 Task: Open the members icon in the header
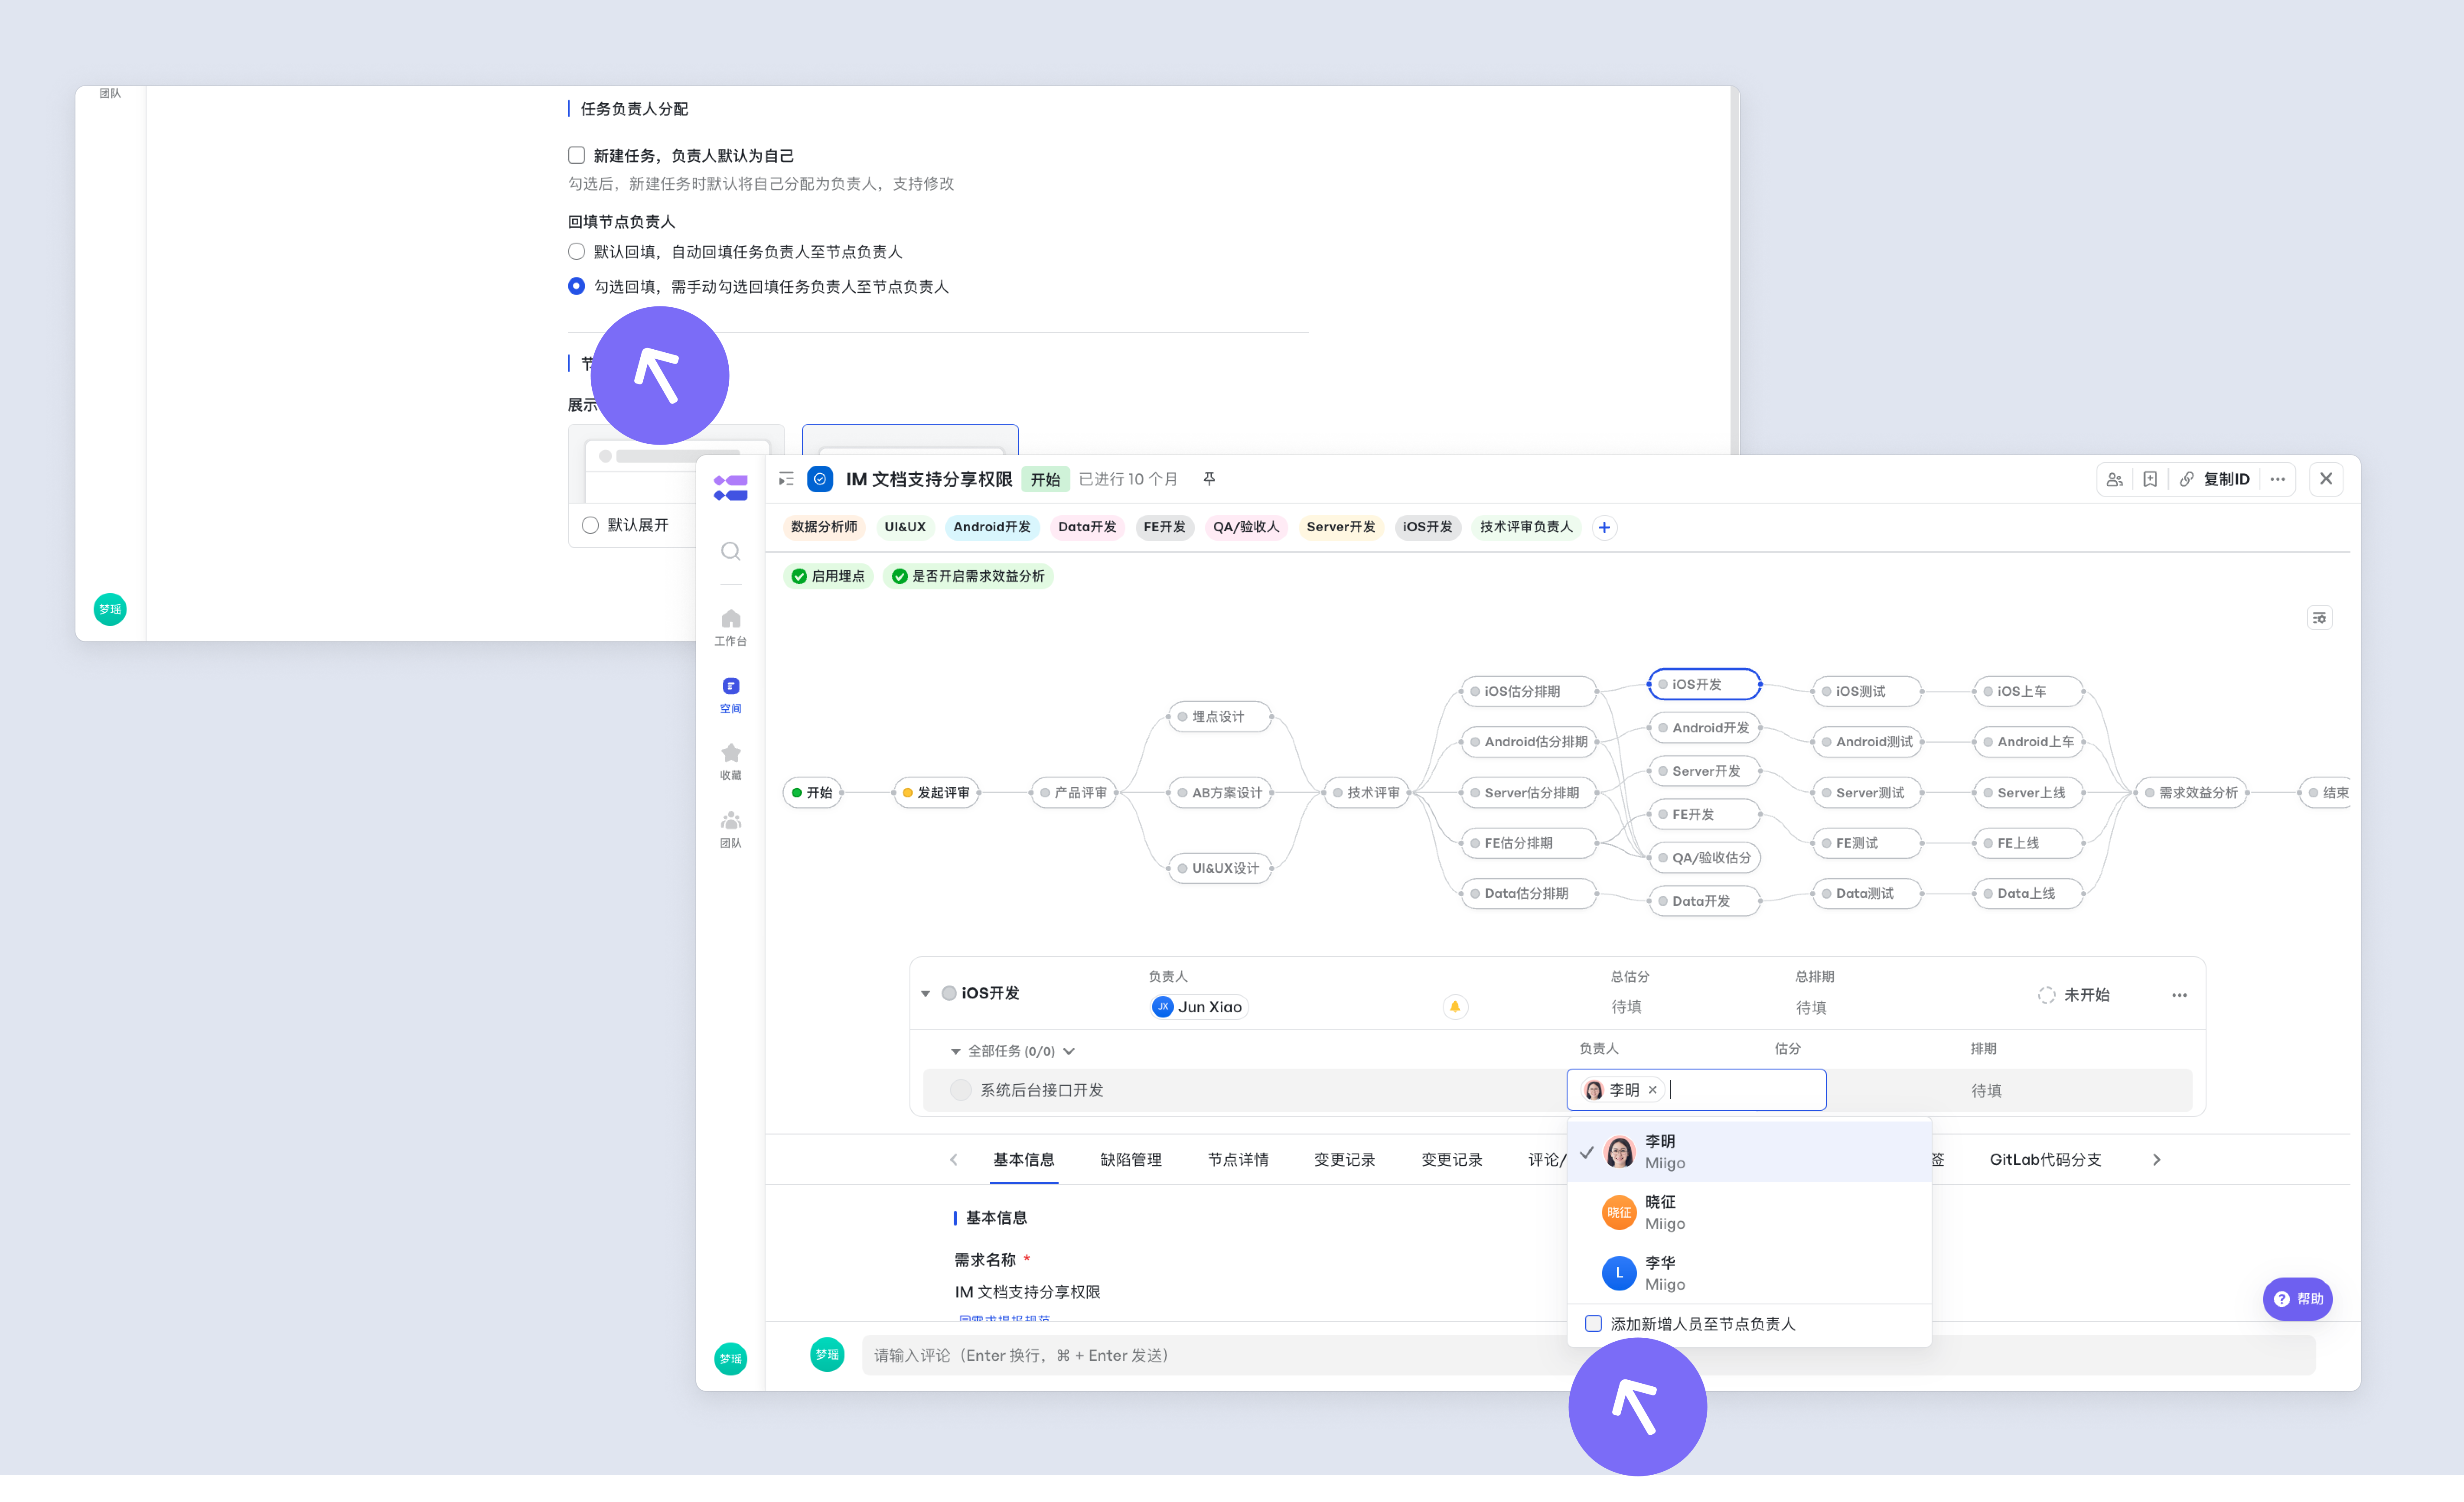2115,480
